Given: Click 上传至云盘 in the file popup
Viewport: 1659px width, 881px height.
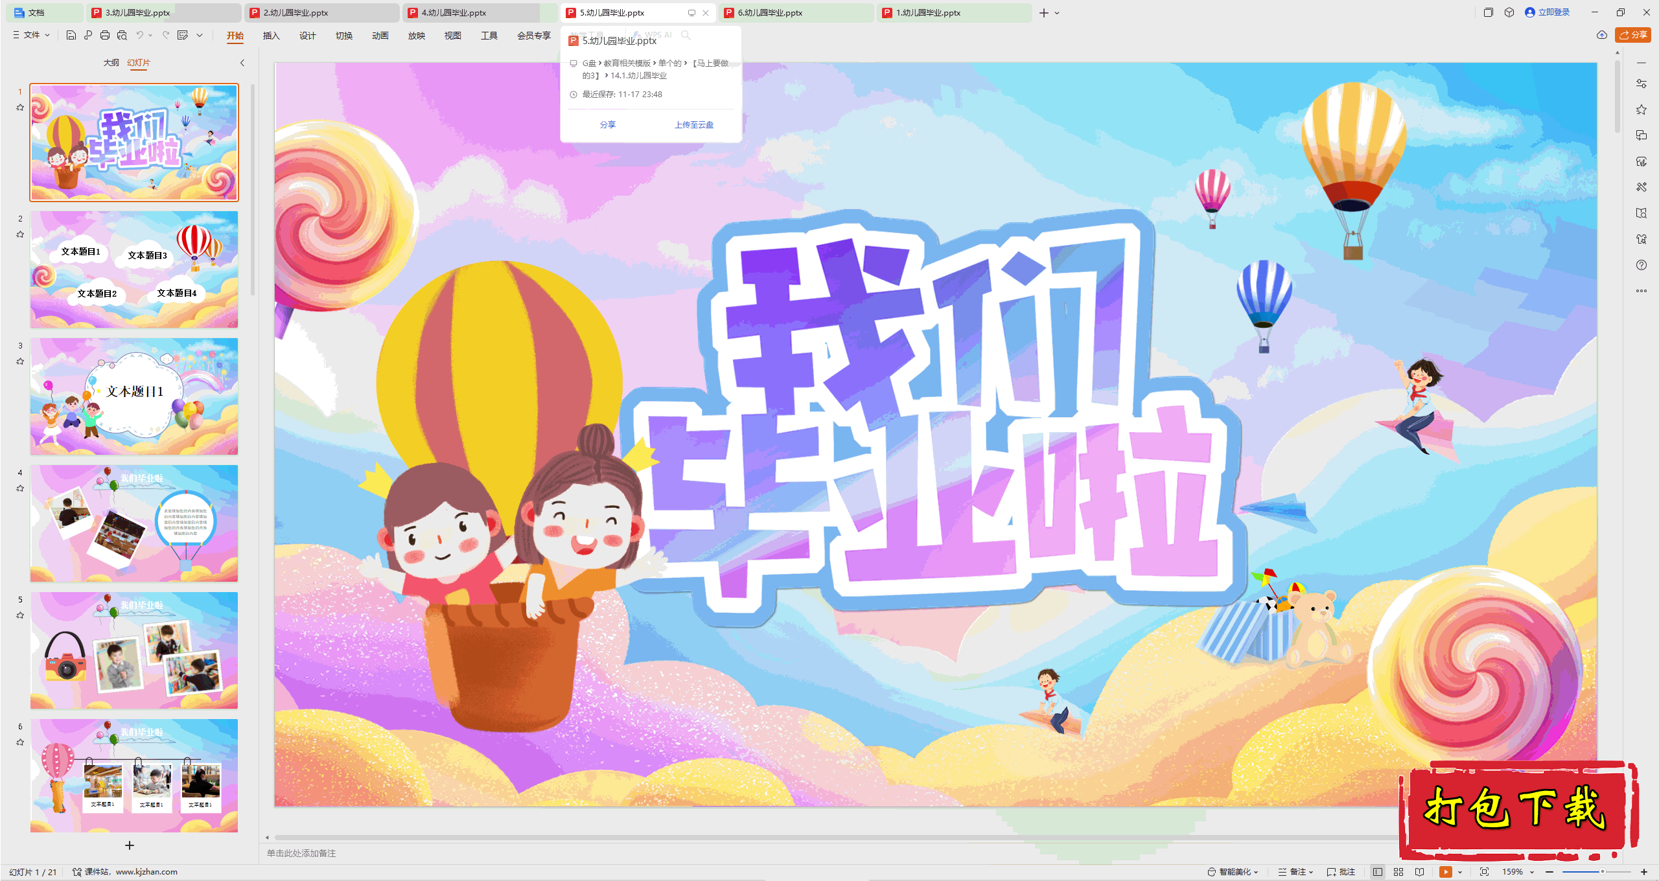Looking at the screenshot, I should pyautogui.click(x=694, y=124).
